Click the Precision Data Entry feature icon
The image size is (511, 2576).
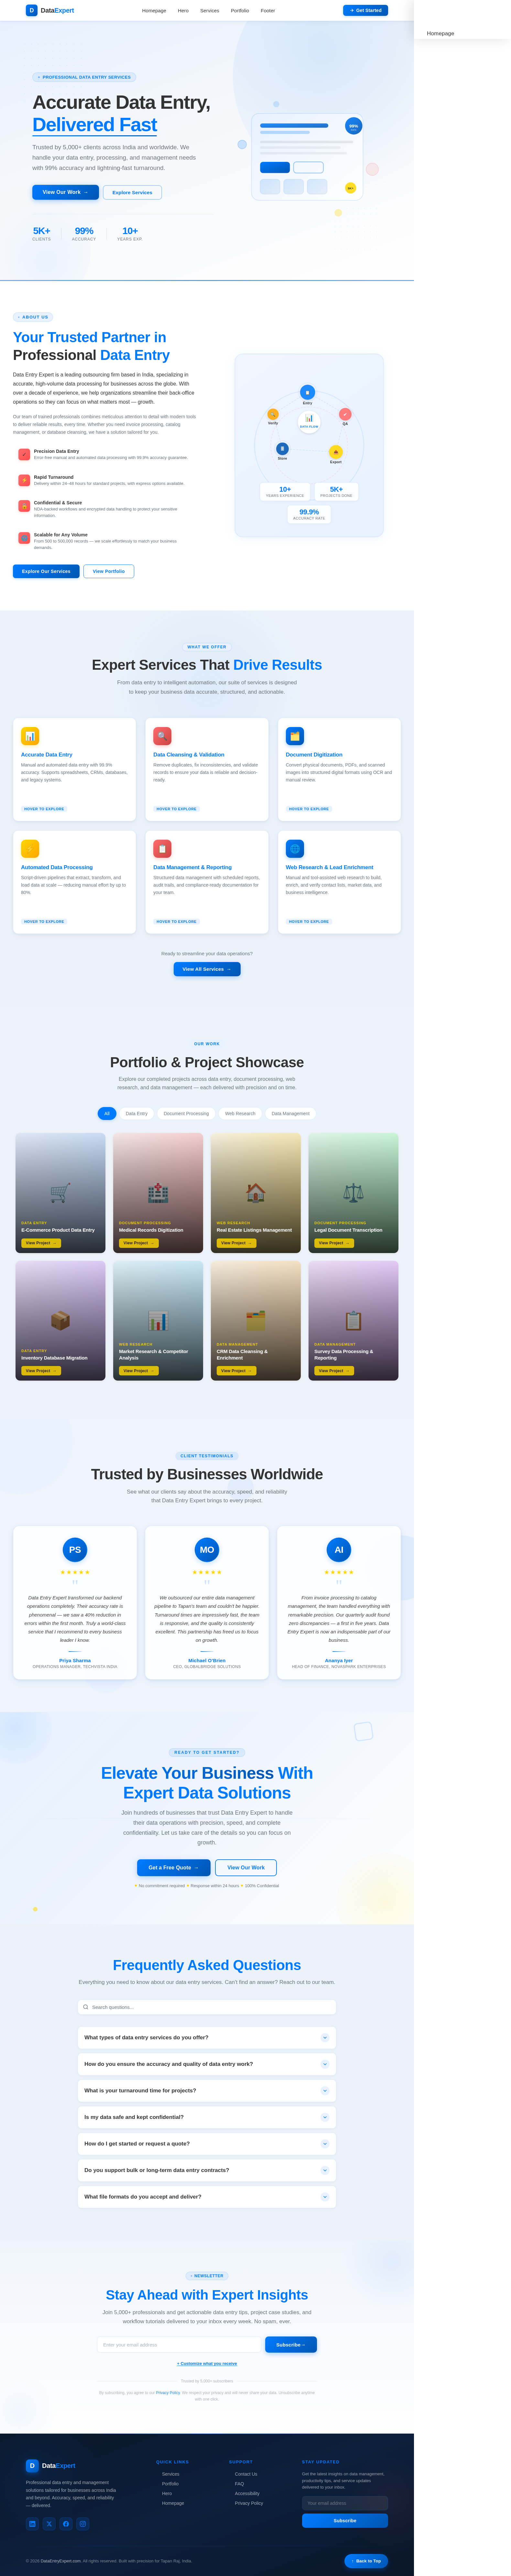point(24,454)
